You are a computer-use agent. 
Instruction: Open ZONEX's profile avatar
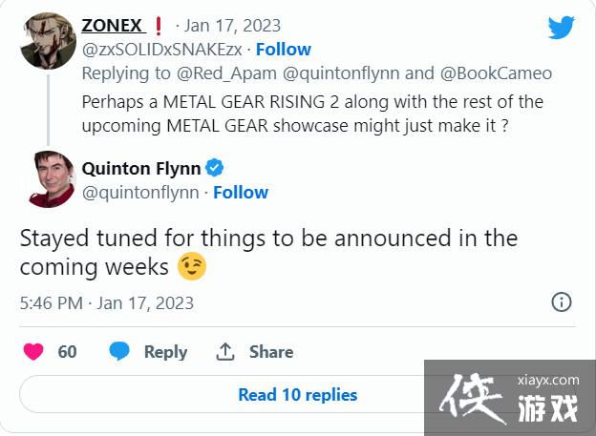[x=47, y=41]
